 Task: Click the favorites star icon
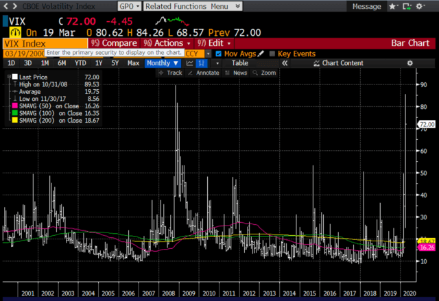pos(393,6)
